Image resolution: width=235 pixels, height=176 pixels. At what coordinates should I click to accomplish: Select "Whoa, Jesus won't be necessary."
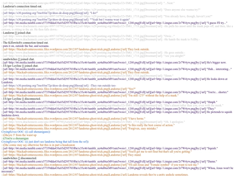coord(117,169)
